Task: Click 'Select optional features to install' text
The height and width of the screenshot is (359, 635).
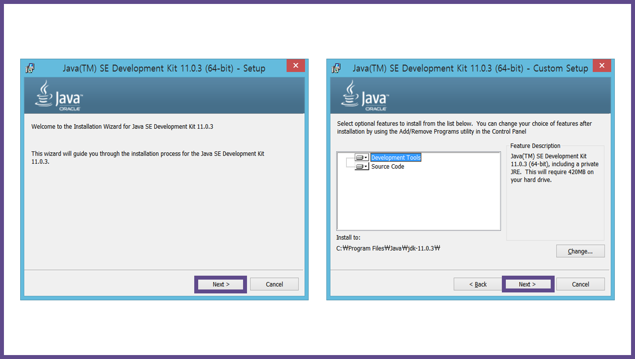Action: click(464, 127)
